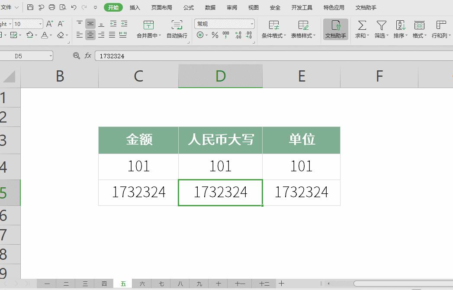The image size is (453, 290).
Task: Click the Print Preview icon
Action: click(x=62, y=7)
